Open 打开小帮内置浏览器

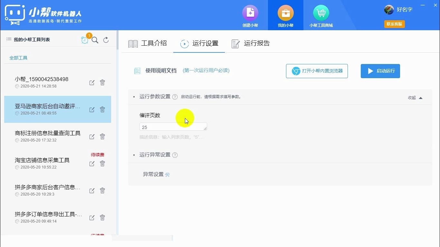317,71
